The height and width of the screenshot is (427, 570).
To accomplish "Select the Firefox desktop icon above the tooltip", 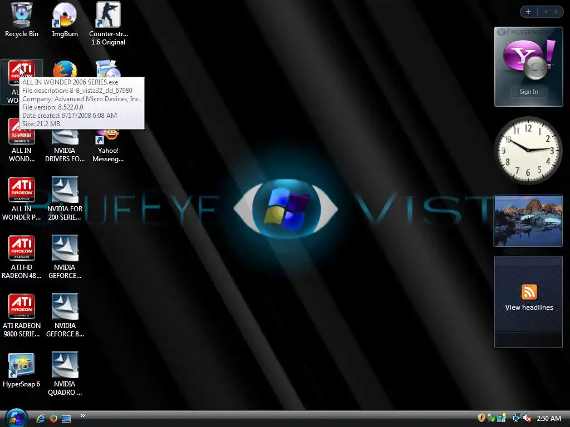I will [65, 69].
